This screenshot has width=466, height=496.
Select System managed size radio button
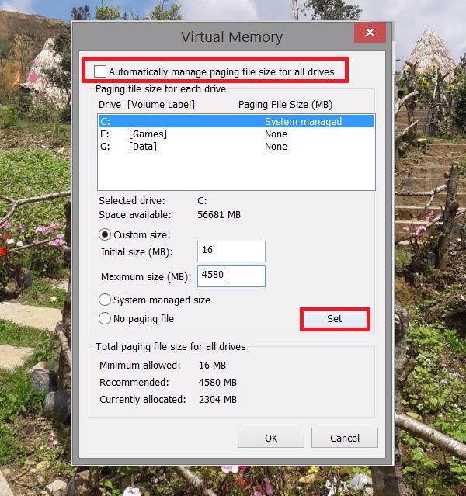105,300
